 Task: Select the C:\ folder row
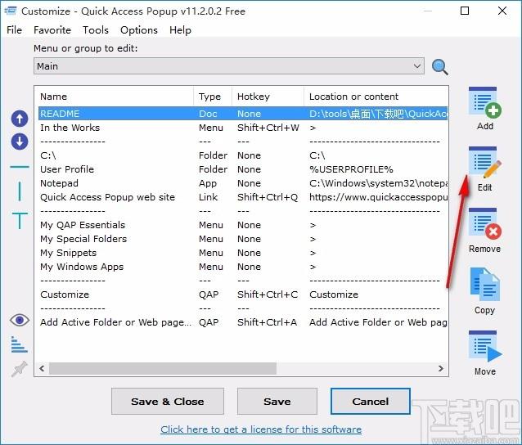pyautogui.click(x=243, y=155)
